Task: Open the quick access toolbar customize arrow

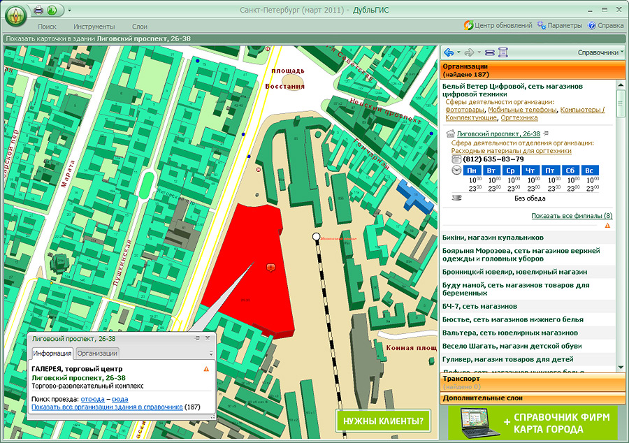Action: coord(69,10)
